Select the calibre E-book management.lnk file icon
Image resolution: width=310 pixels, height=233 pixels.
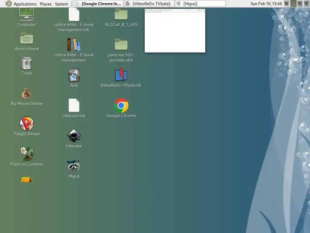(x=74, y=14)
